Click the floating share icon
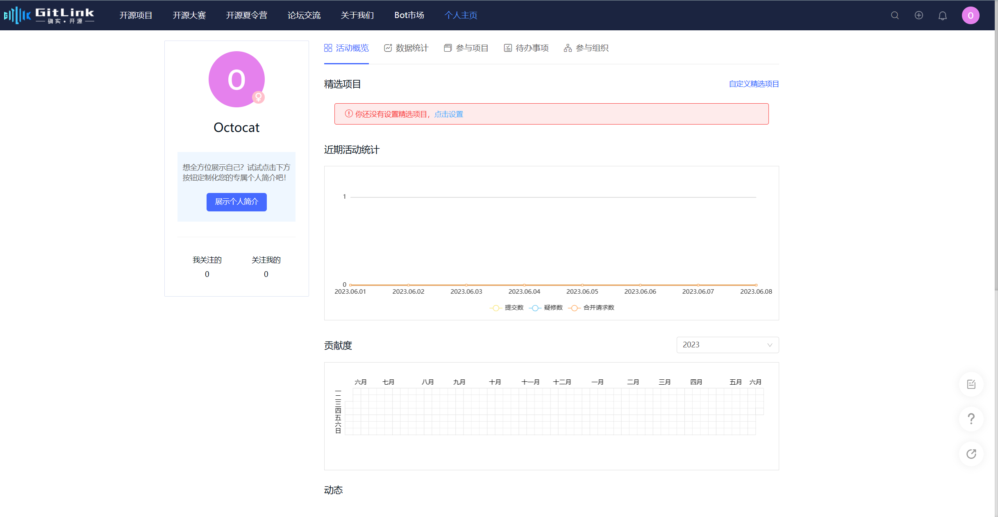Viewport: 998px width, 517px height. (x=971, y=454)
